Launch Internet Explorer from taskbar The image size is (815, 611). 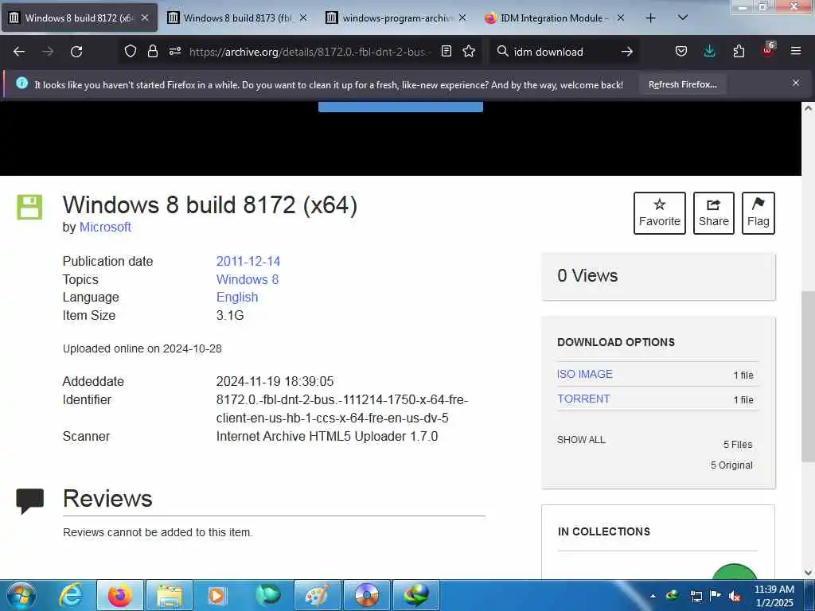(x=70, y=595)
